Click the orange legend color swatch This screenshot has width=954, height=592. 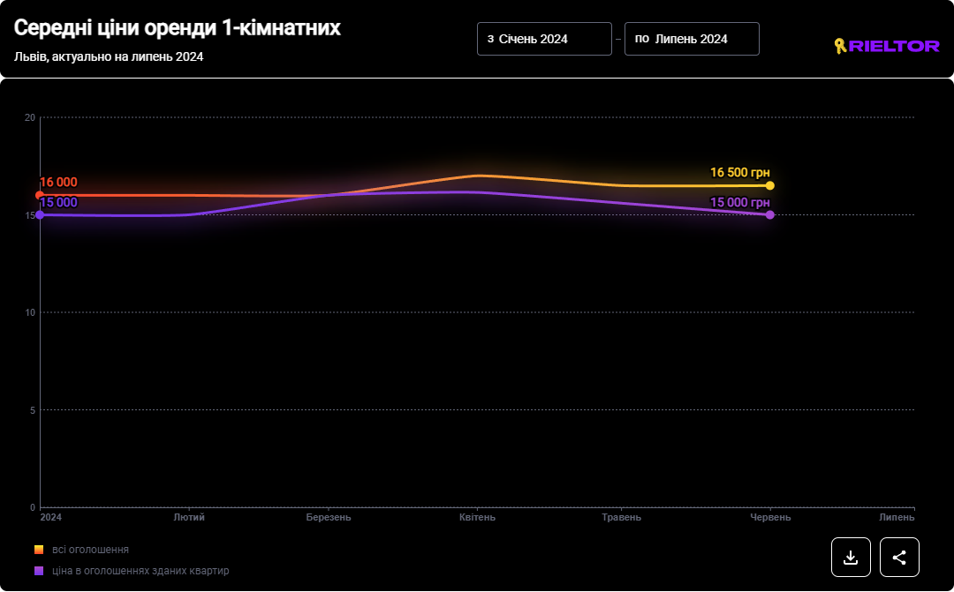point(39,550)
